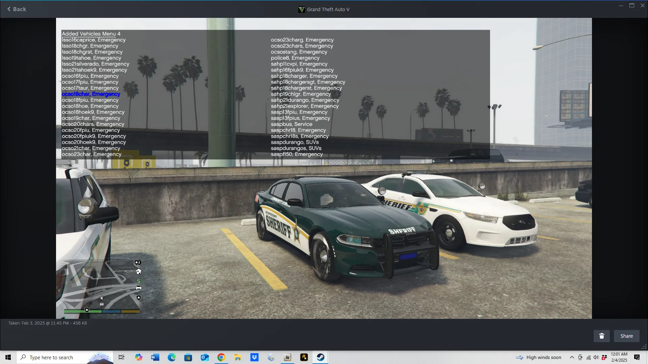Expand hidden system tray icons chevron
Image resolution: width=648 pixels, height=364 pixels.
572,357
